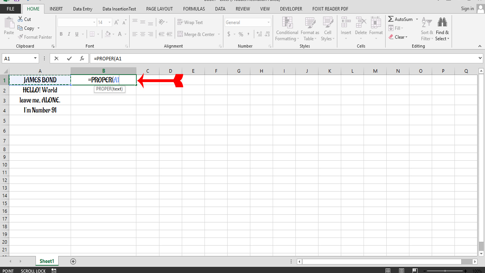Image resolution: width=485 pixels, height=273 pixels.
Task: Decrease font size with the smaller A
Action: tap(124, 22)
